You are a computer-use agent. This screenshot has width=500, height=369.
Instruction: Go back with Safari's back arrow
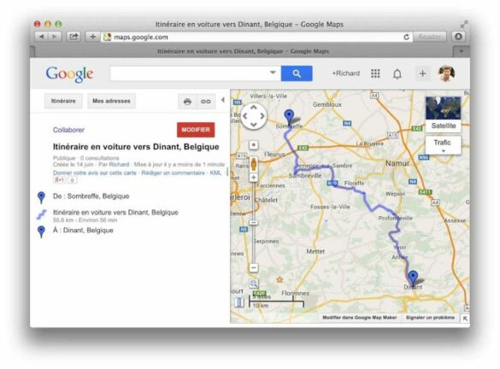pyautogui.click(x=42, y=37)
